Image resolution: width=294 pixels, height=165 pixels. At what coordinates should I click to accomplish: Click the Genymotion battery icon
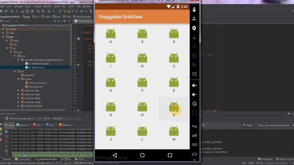[x=194, y=10]
